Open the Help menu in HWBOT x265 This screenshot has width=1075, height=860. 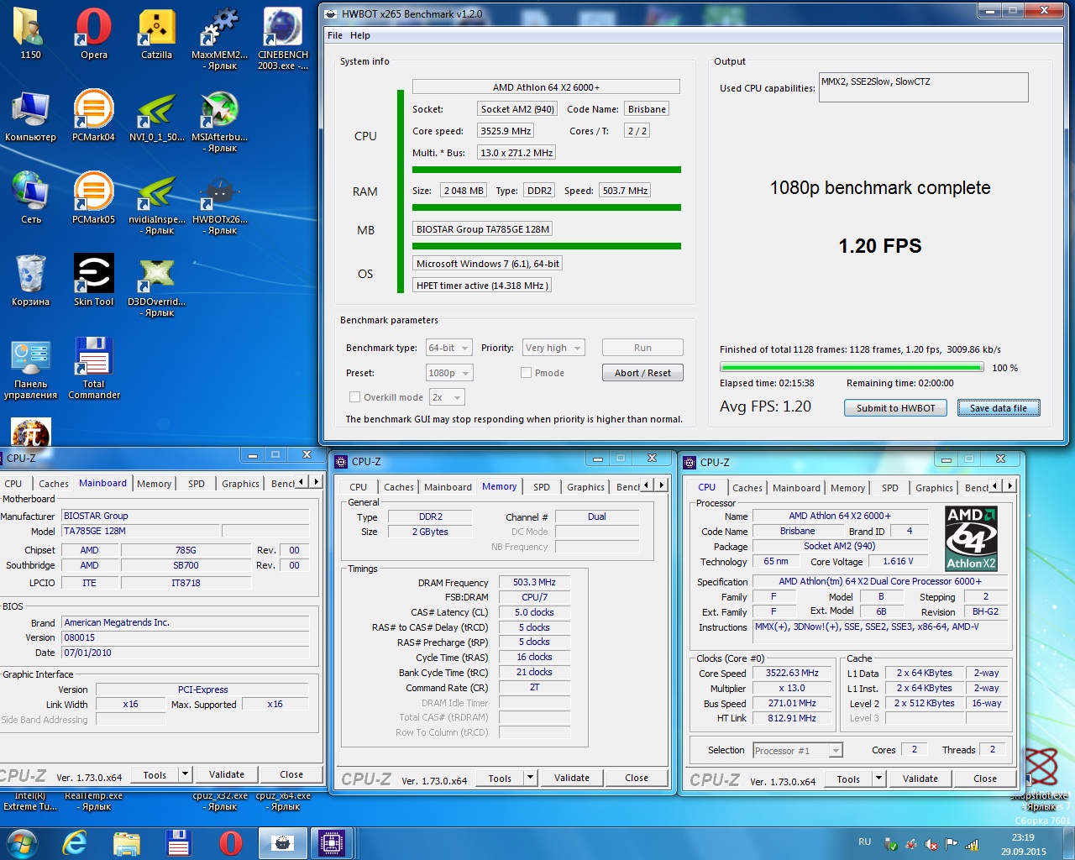coord(360,35)
